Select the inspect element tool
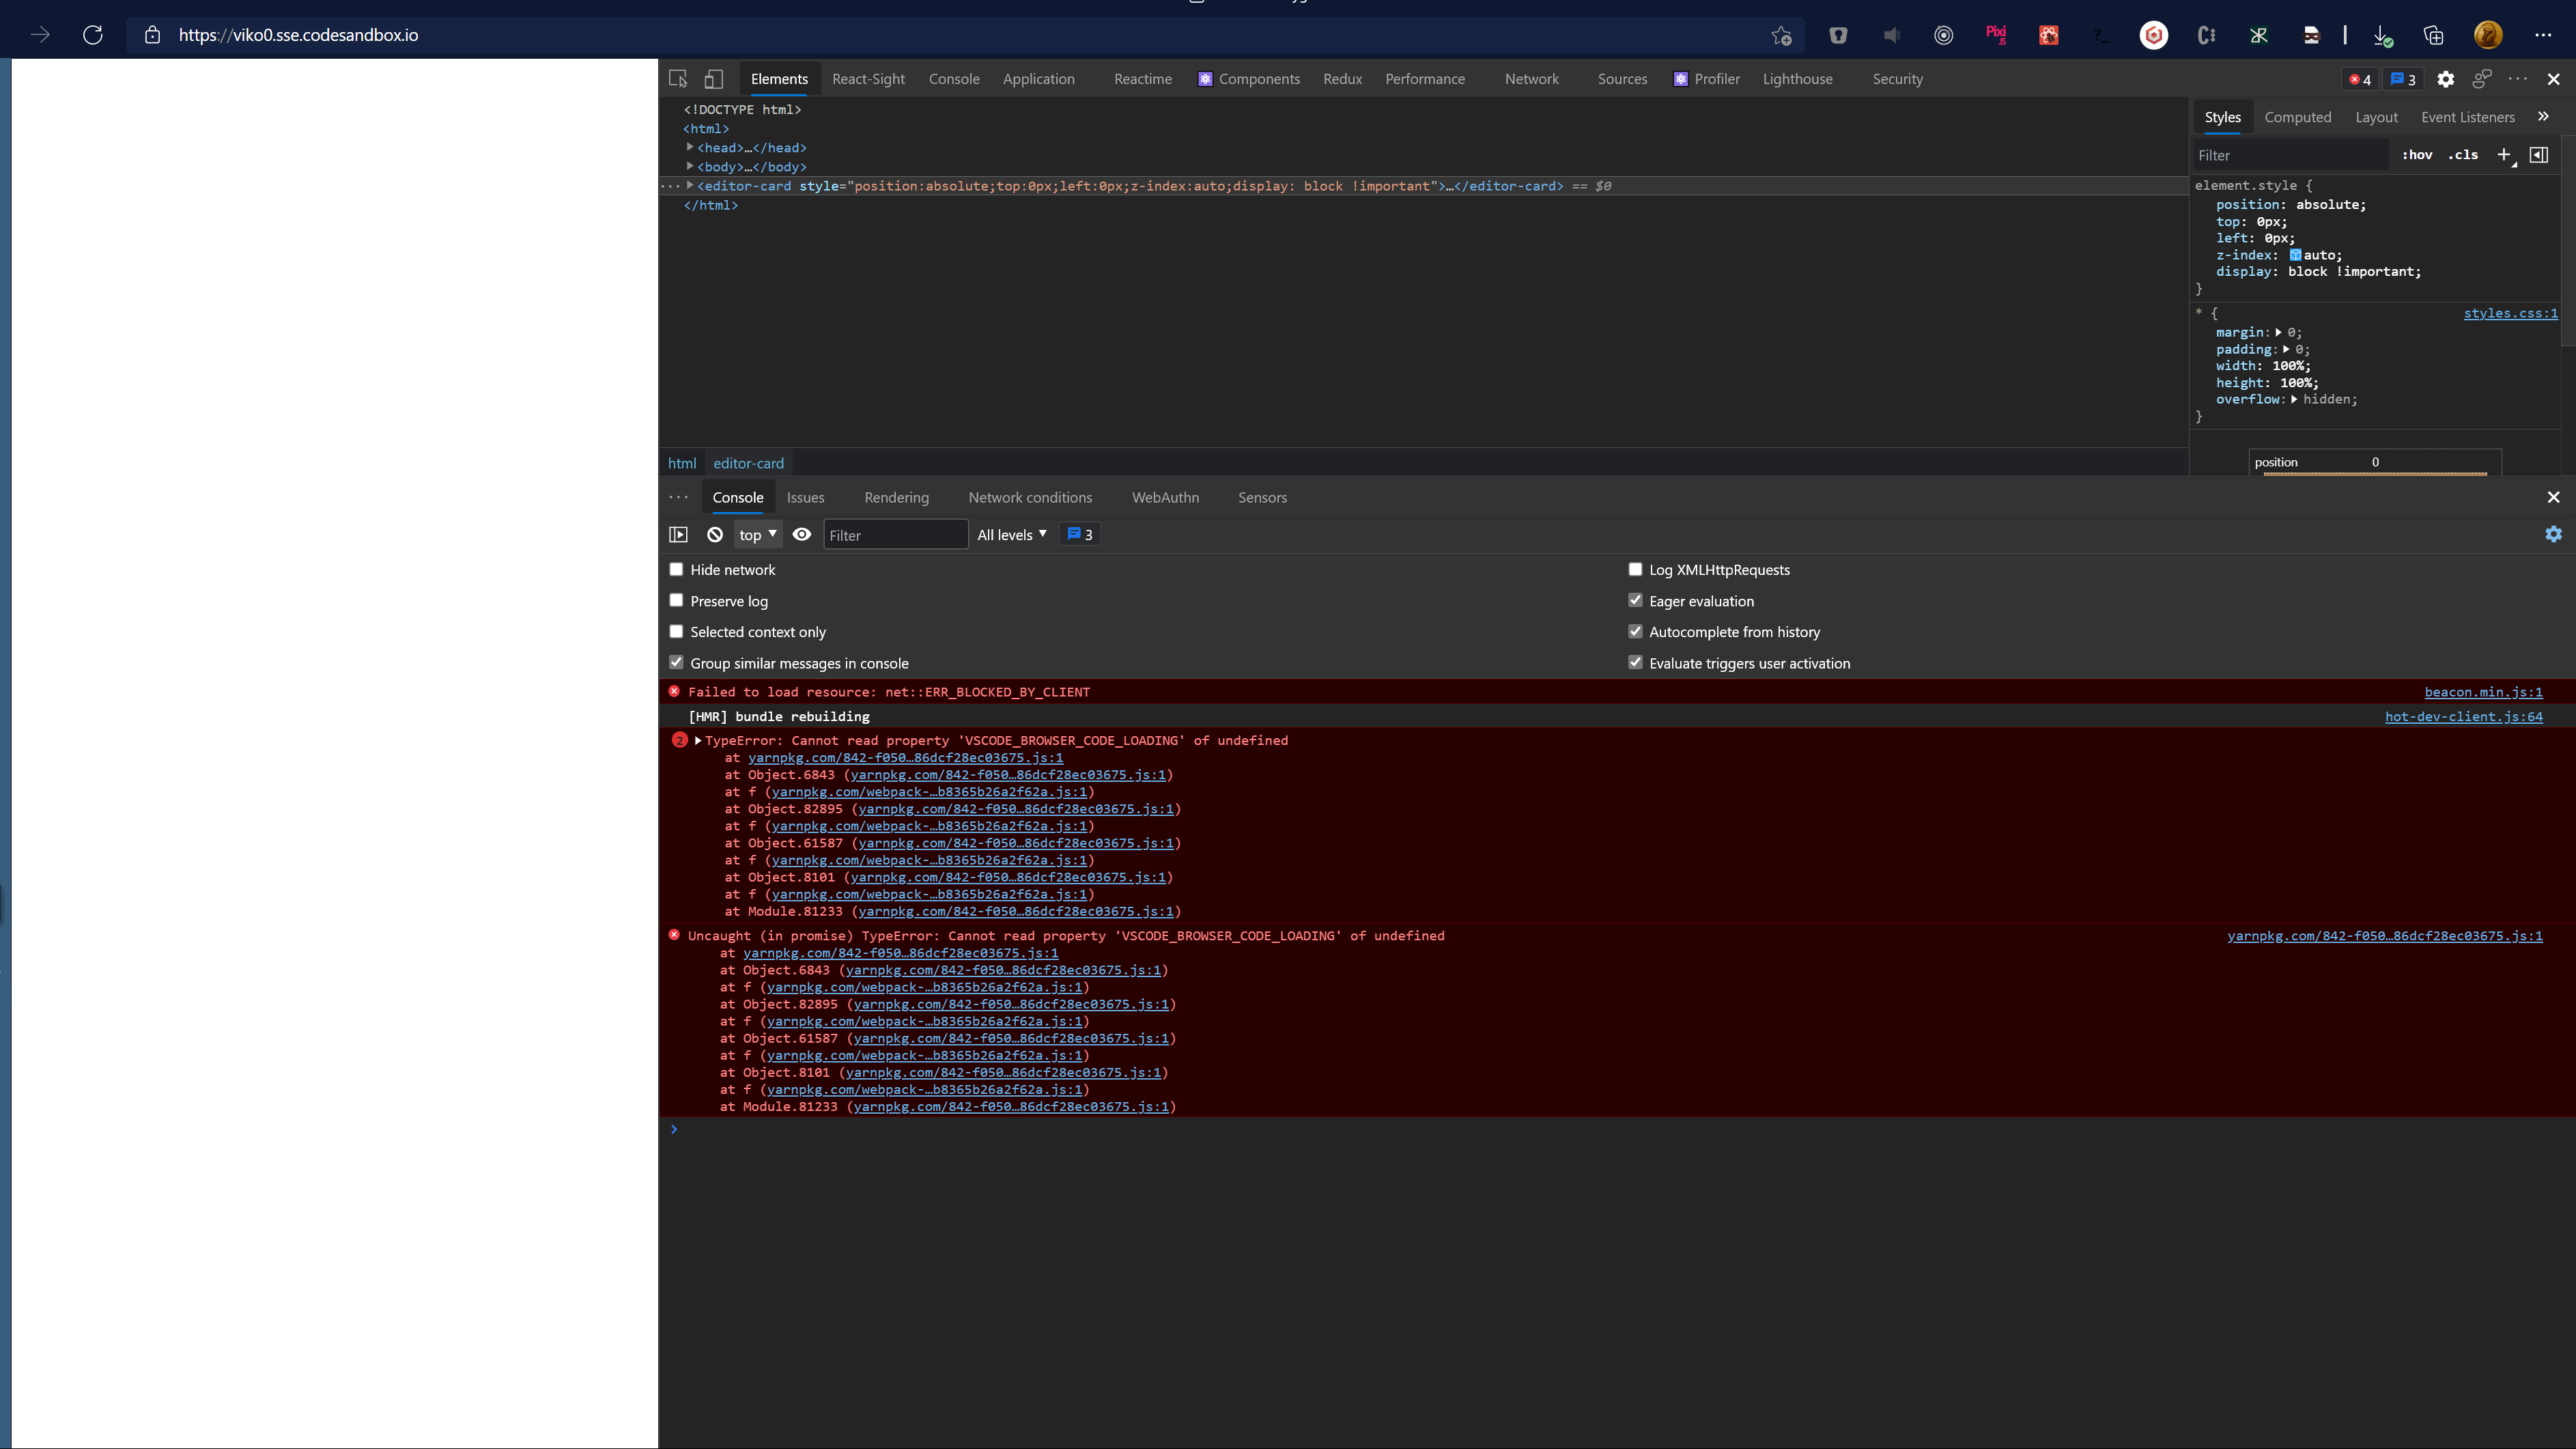This screenshot has height=1449, width=2576. coord(677,78)
